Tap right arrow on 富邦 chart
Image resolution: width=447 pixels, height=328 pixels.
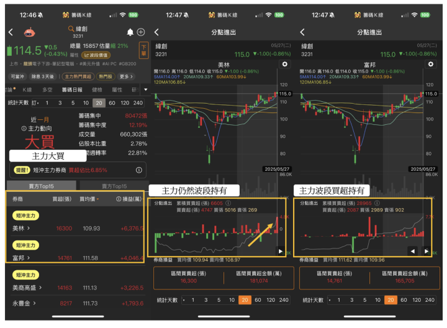(426, 251)
